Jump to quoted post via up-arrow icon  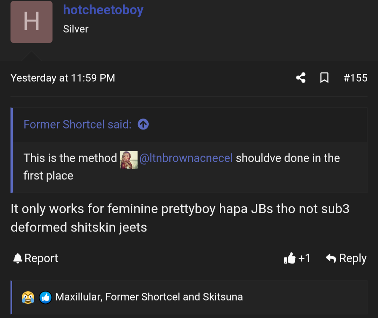[x=143, y=124]
